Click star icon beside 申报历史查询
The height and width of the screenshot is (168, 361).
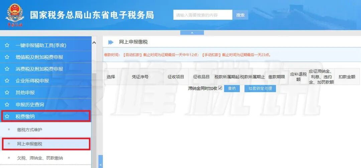click(7, 105)
